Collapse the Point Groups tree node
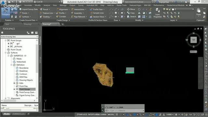Image resolution: width=208 pixels, height=117 pixels. pyautogui.click(x=6, y=40)
